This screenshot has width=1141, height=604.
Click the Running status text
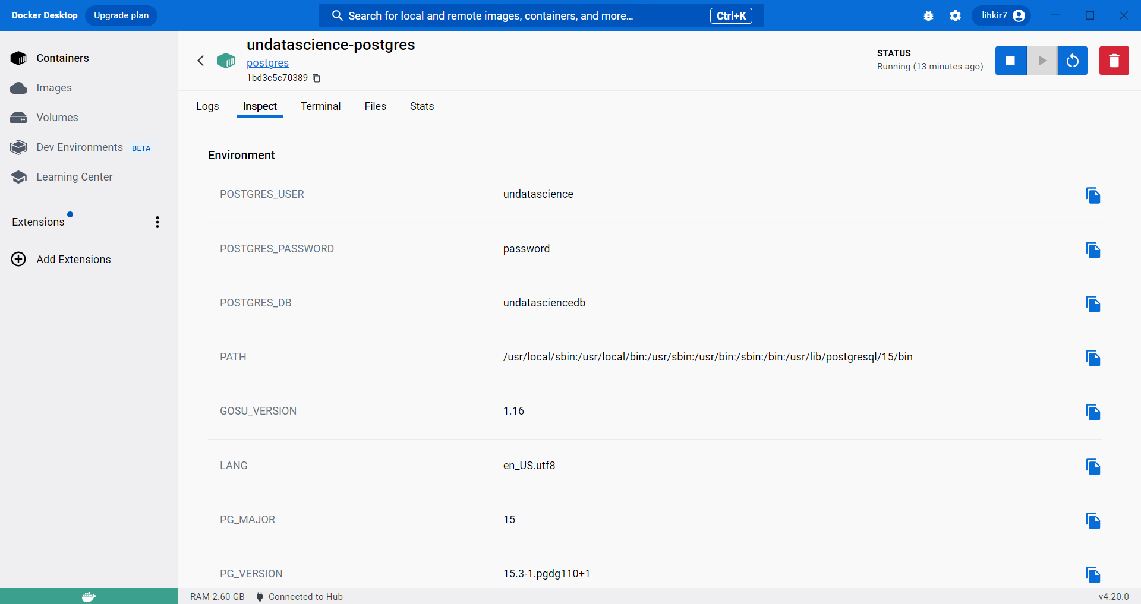click(930, 67)
